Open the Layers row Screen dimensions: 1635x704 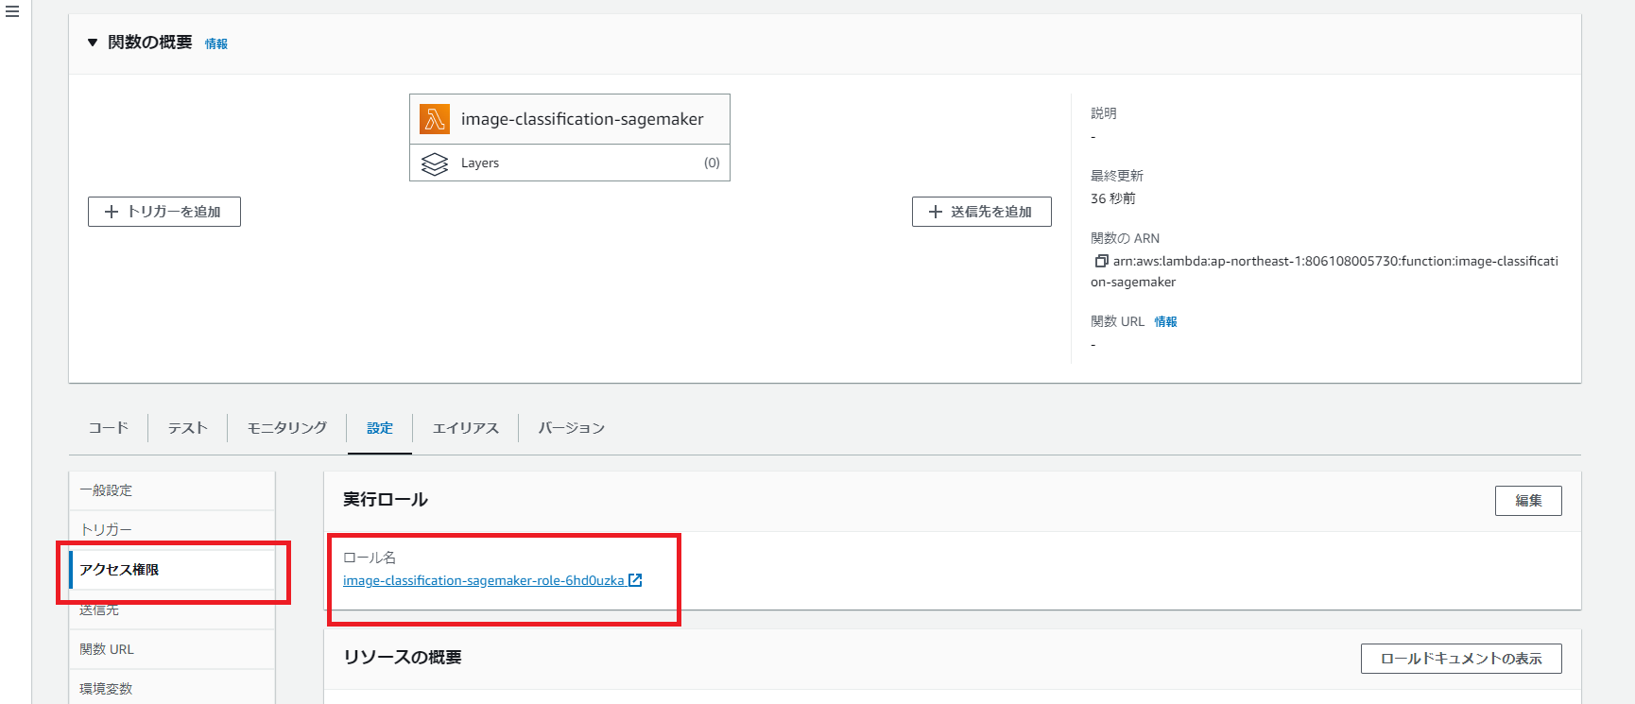pyautogui.click(x=570, y=163)
